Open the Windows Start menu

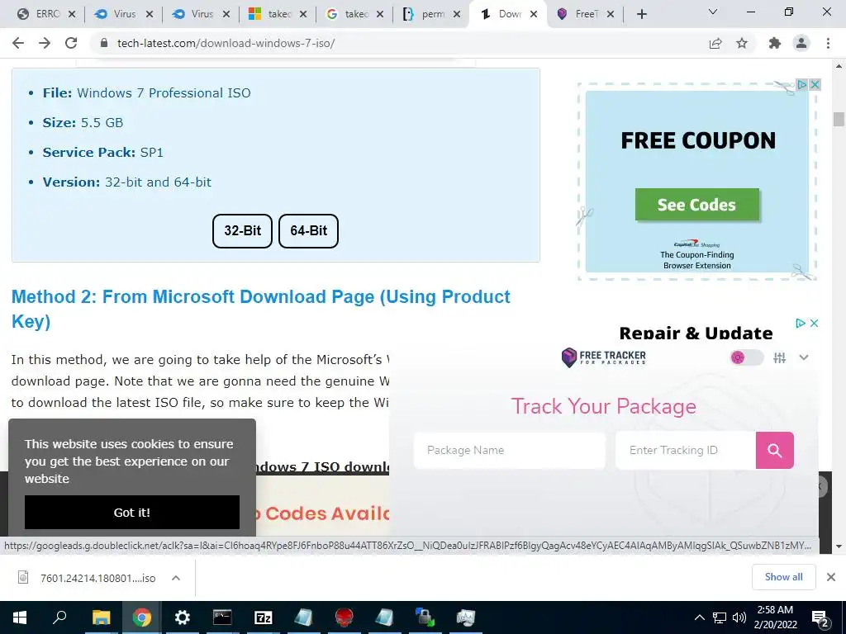(20, 617)
